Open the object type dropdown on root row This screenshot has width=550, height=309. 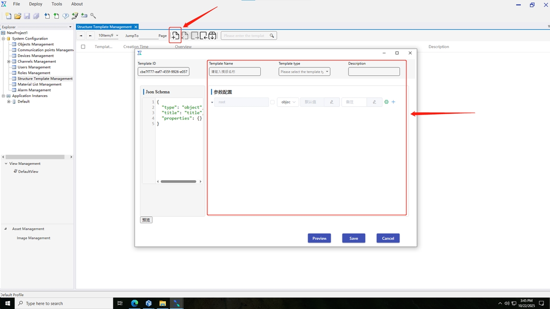[x=288, y=102]
